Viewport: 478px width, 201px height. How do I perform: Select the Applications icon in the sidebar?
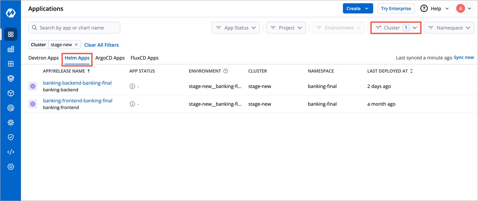11,34
